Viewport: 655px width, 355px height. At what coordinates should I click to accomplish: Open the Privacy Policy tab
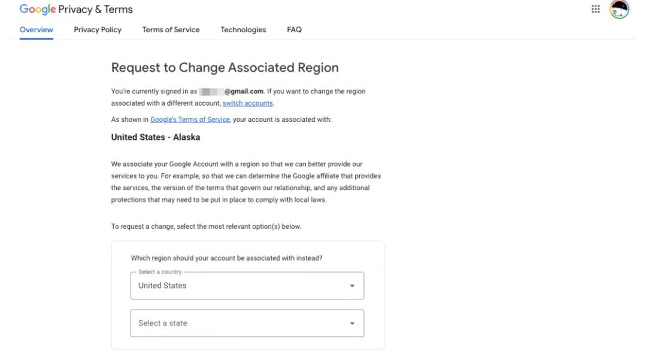98,30
